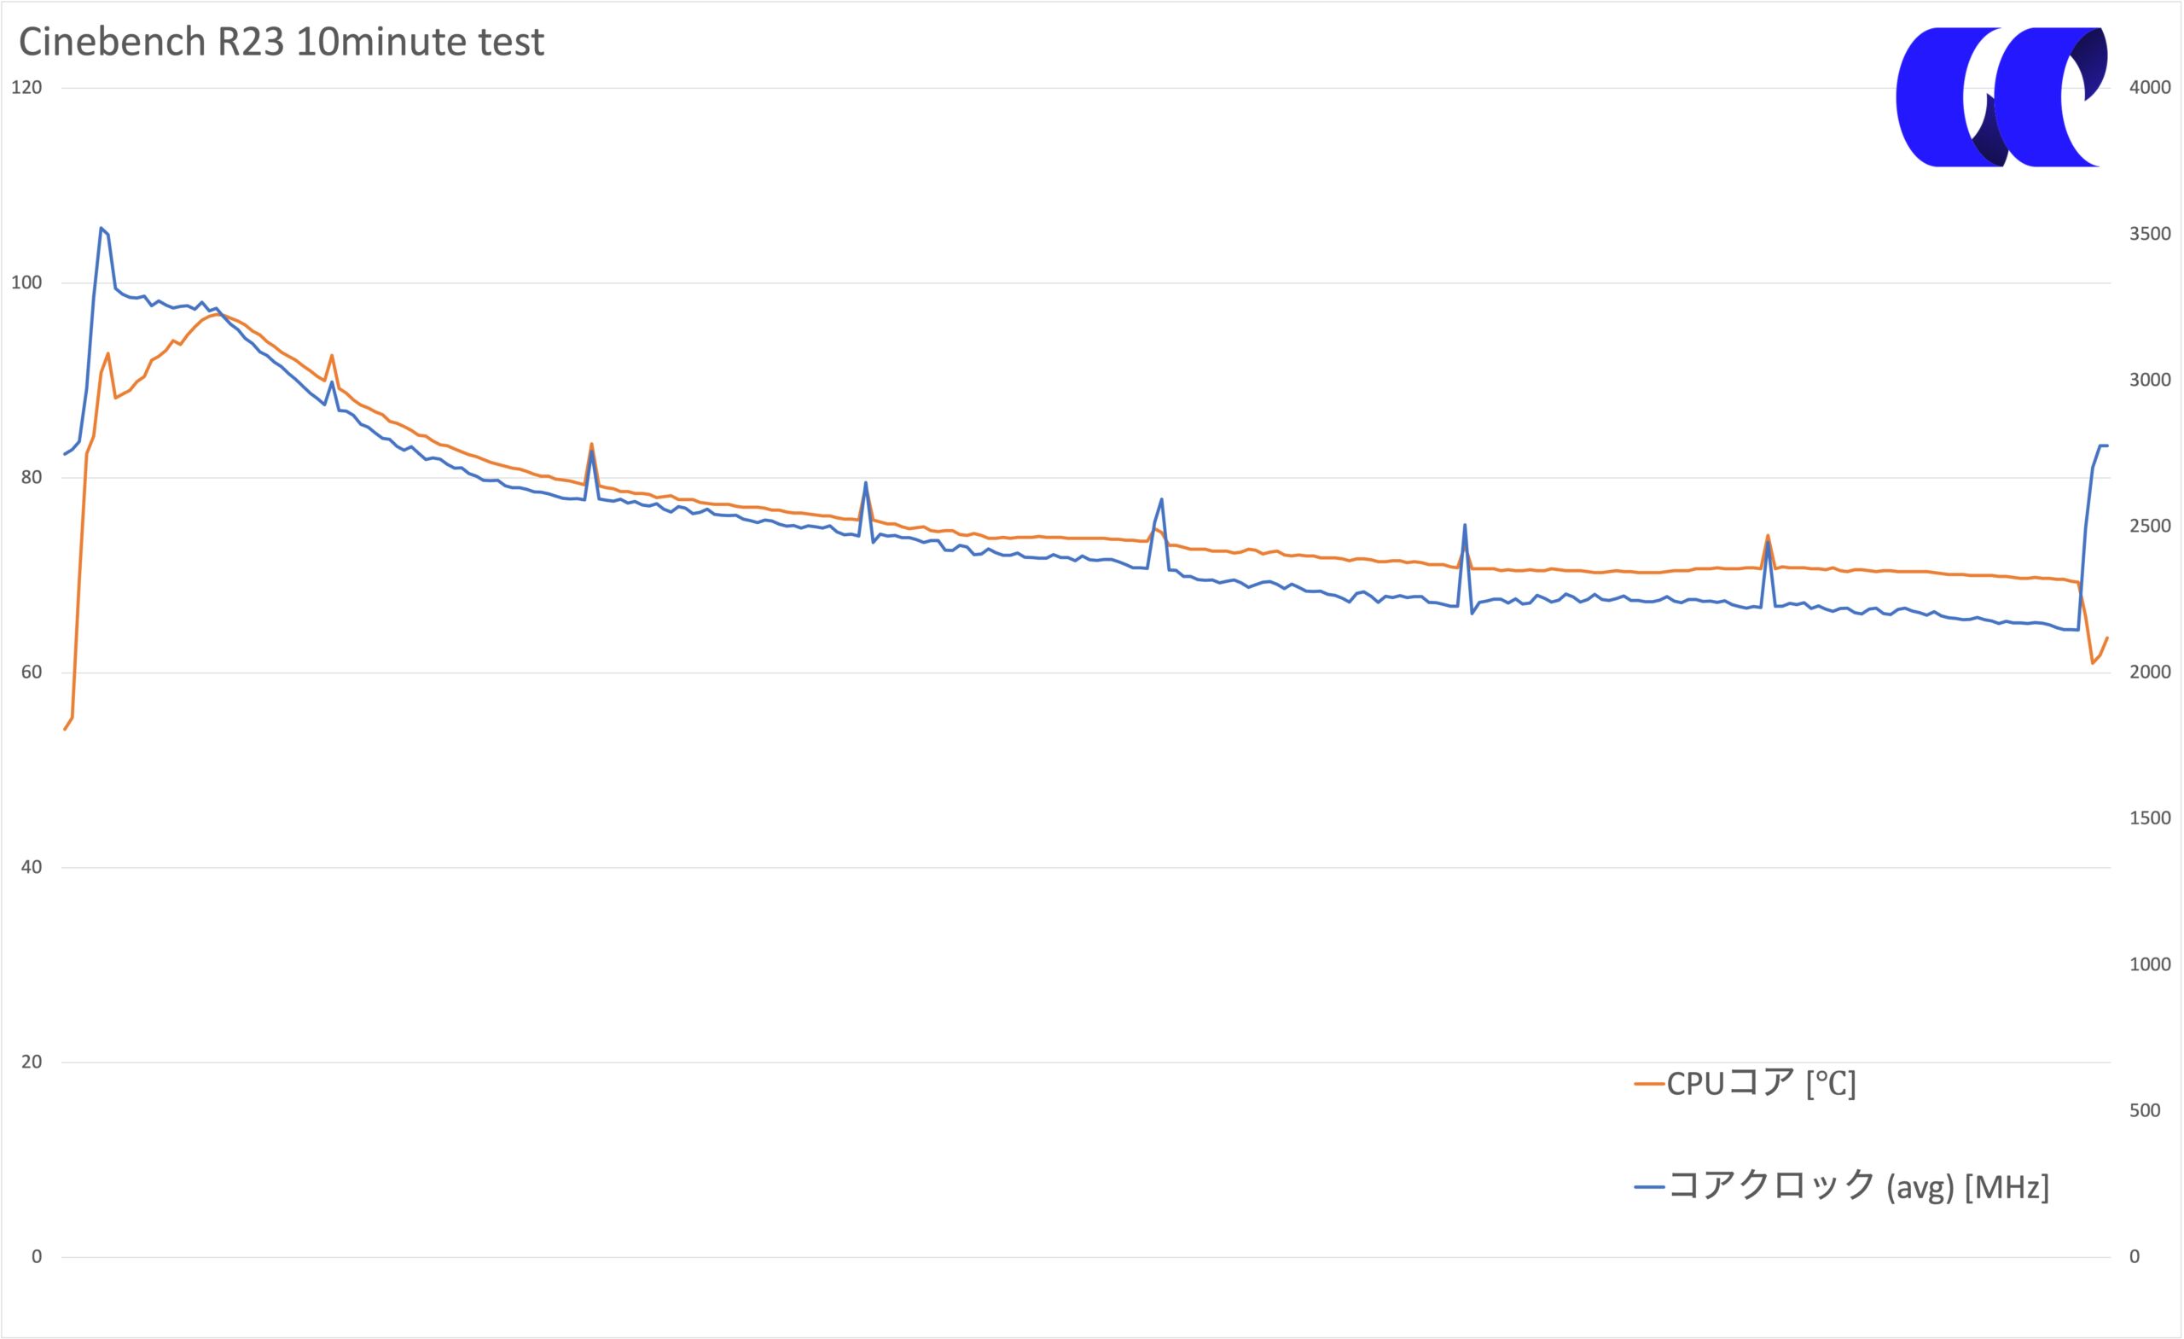This screenshot has height=1339, width=2184.
Task: Click blue legend line beside コアクロック
Action: coord(1648,1186)
